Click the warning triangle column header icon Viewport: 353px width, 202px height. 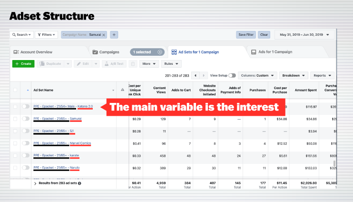coord(123,90)
